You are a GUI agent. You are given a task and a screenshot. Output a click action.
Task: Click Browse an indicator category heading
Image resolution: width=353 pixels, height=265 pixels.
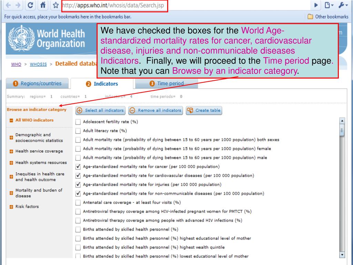pos(37,110)
